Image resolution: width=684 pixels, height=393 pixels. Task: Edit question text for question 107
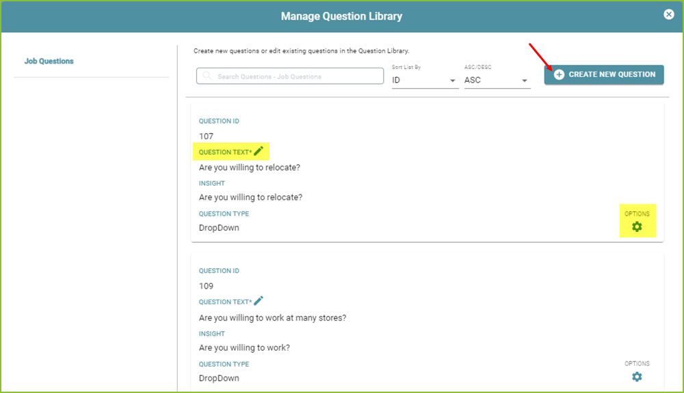point(259,151)
